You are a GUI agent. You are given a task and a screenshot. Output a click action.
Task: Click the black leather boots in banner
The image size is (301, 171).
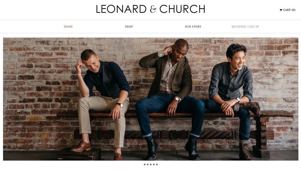(x=173, y=148)
